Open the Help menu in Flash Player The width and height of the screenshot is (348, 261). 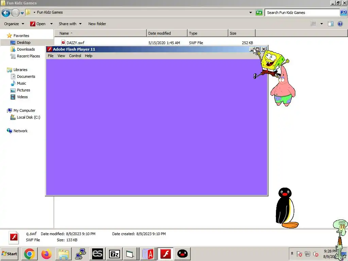coord(89,56)
